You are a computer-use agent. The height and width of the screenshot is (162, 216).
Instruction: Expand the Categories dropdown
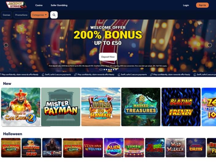coord(40,15)
